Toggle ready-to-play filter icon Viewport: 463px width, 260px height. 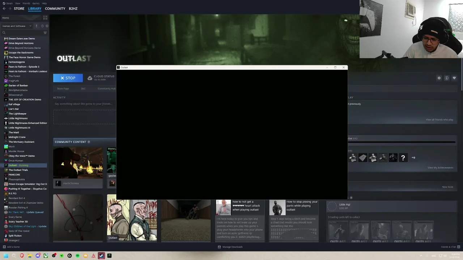[47, 26]
